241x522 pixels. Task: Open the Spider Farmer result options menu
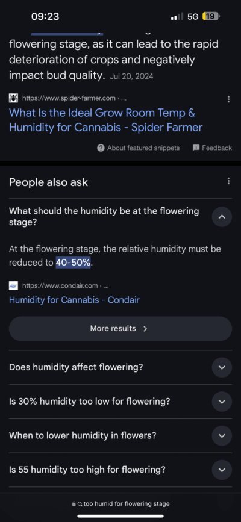tap(228, 99)
